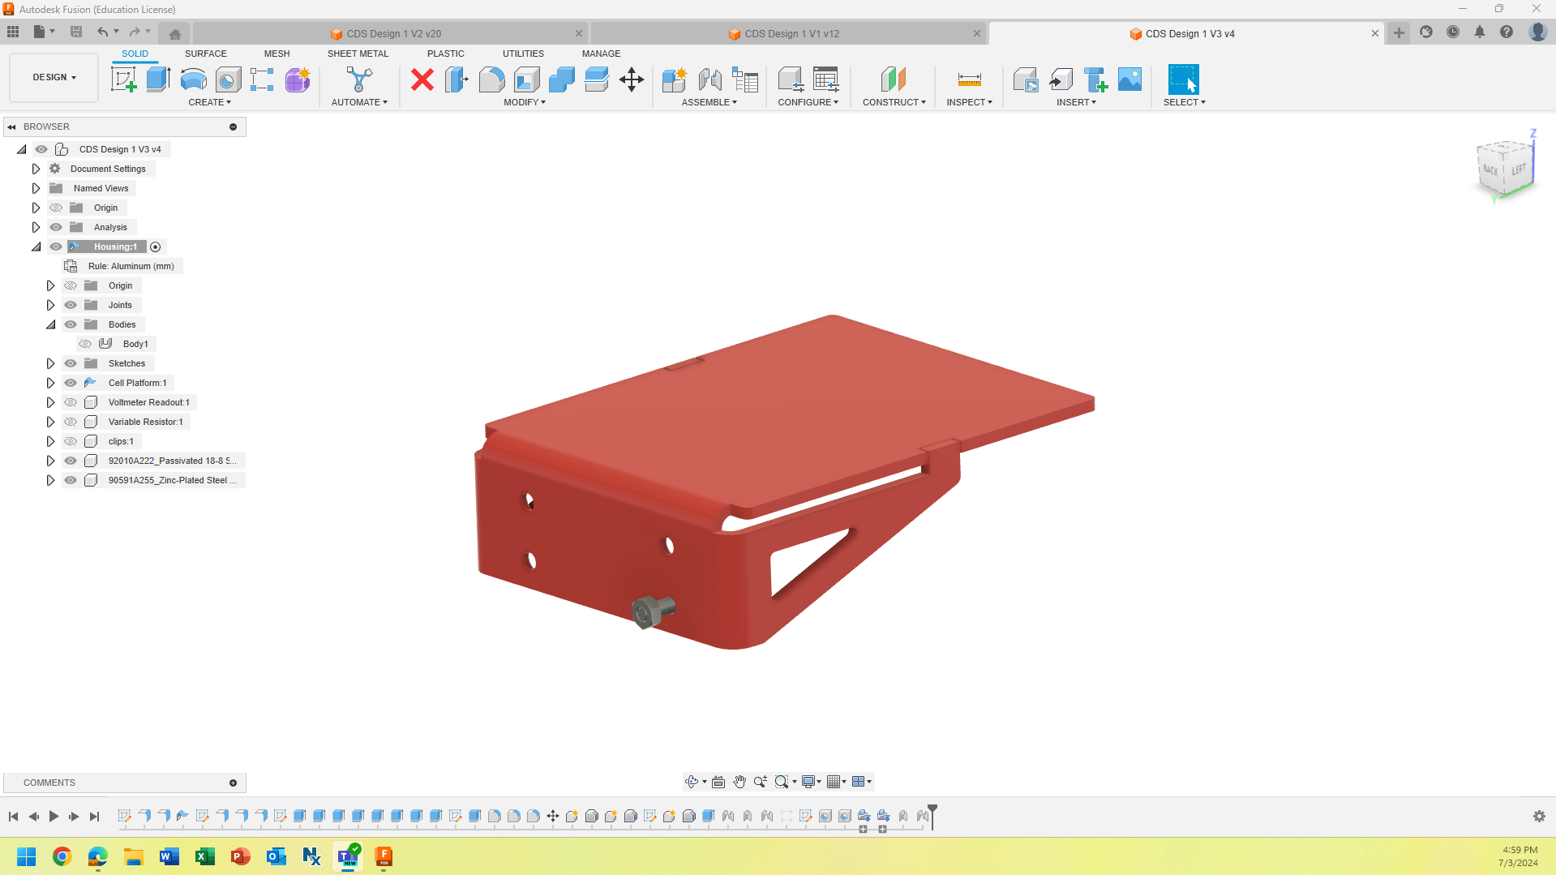1556x875 pixels.
Task: Click the Home tab icon
Action: coord(175,34)
